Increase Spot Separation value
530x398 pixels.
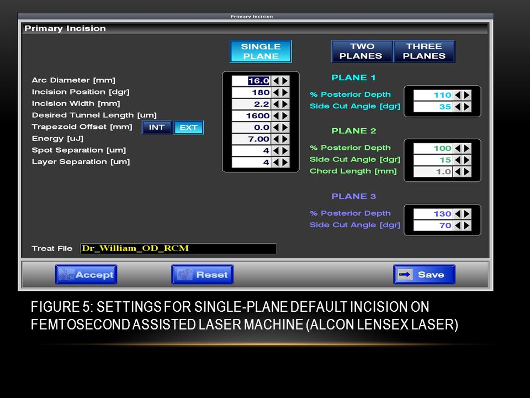(285, 151)
